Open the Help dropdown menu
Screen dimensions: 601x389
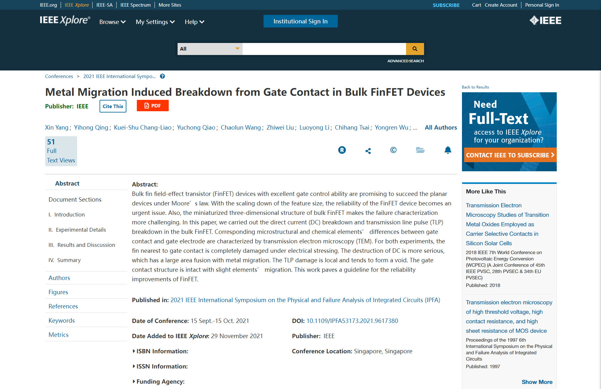click(194, 22)
